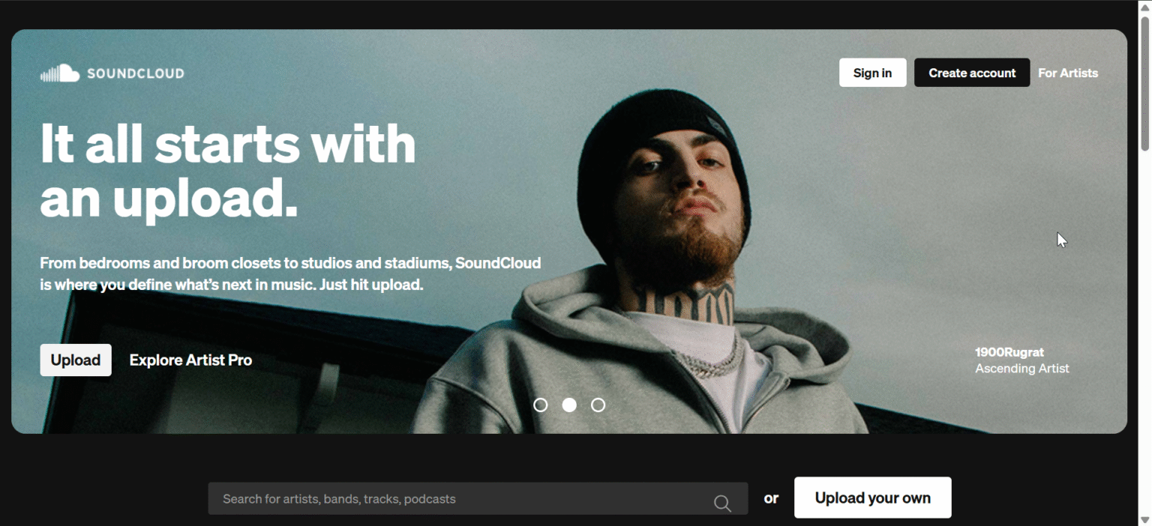Click the magnifying glass search icon
This screenshot has height=526, width=1152.
722,503
